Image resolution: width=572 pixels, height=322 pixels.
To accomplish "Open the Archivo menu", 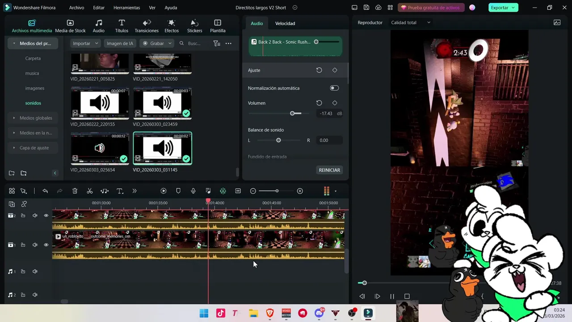I will (76, 8).
